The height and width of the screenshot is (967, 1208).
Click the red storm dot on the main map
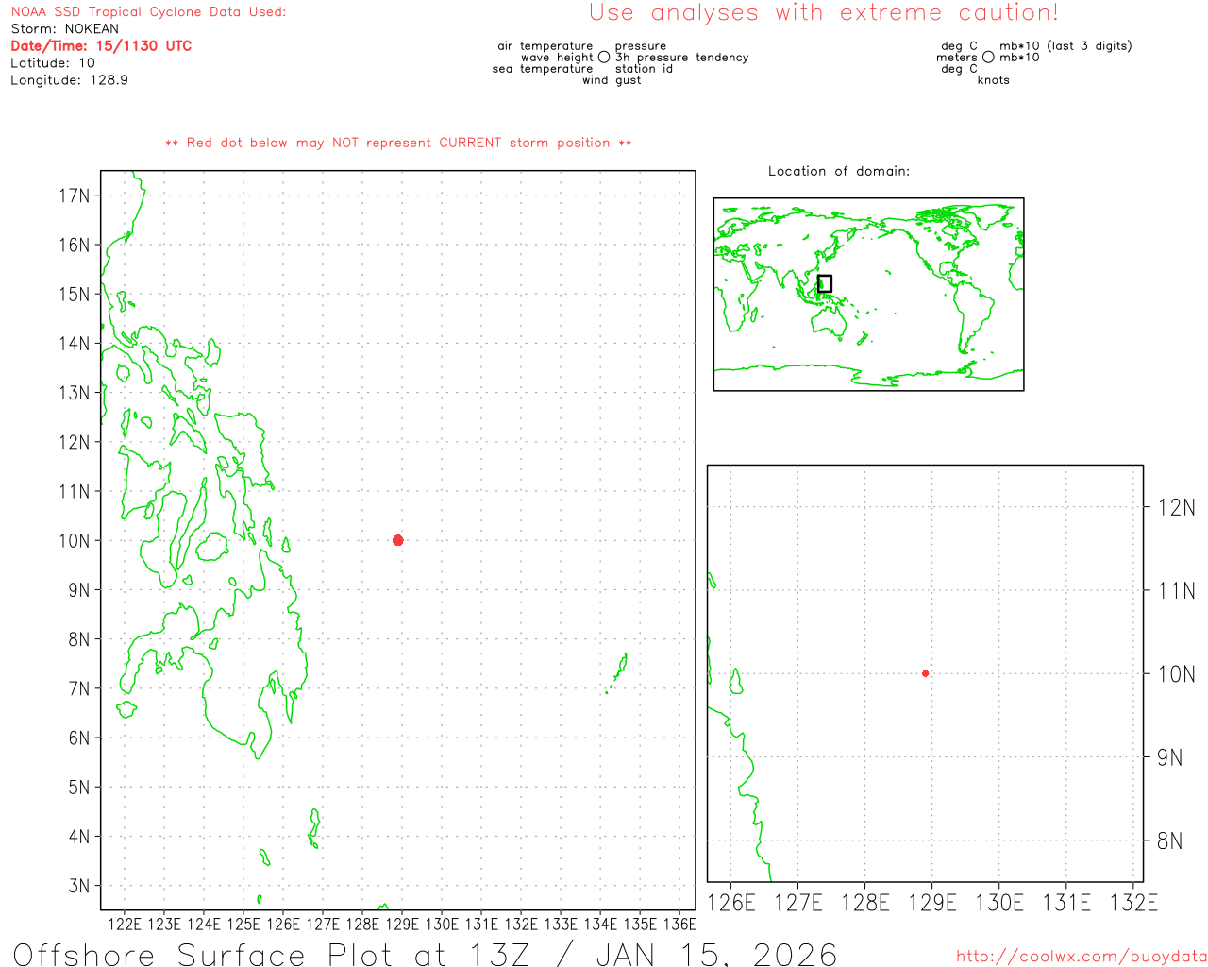(x=397, y=540)
